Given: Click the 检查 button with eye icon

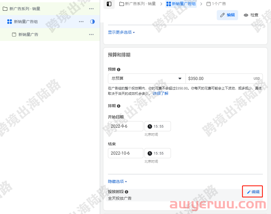Looking at the screenshot, I should (x=251, y=15).
